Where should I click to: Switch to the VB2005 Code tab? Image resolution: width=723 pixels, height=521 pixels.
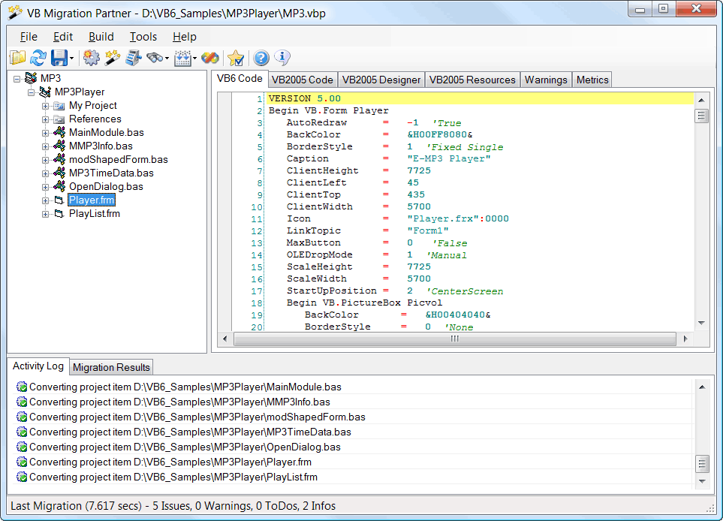pyautogui.click(x=303, y=80)
